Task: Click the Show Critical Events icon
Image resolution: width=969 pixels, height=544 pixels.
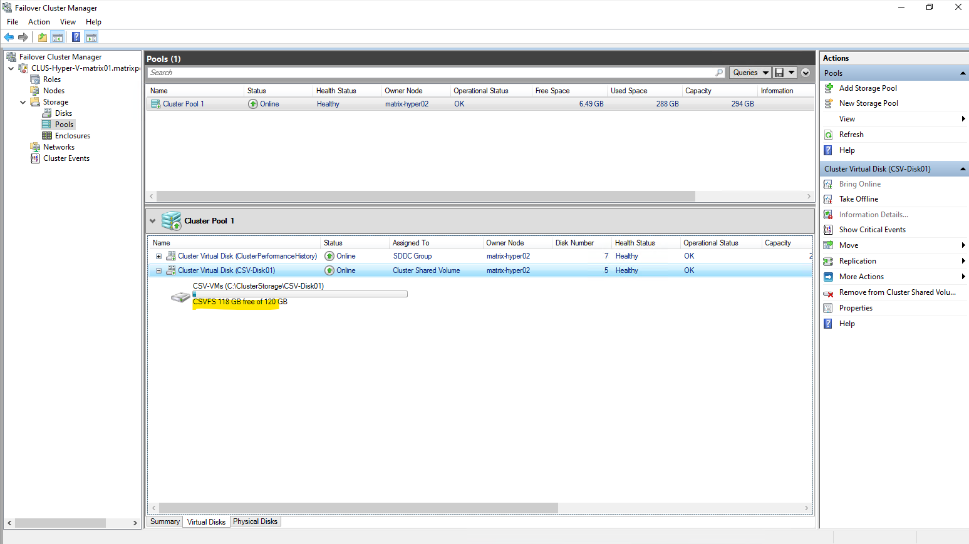Action: tap(828, 230)
